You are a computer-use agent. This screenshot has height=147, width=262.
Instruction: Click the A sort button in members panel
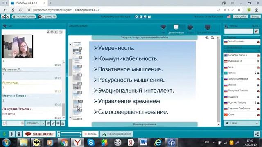257,31
